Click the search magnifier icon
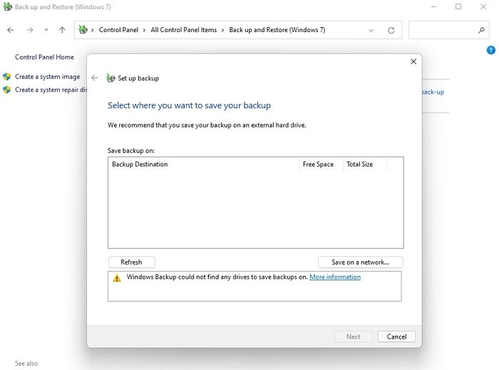The image size is (499, 370). click(x=481, y=30)
